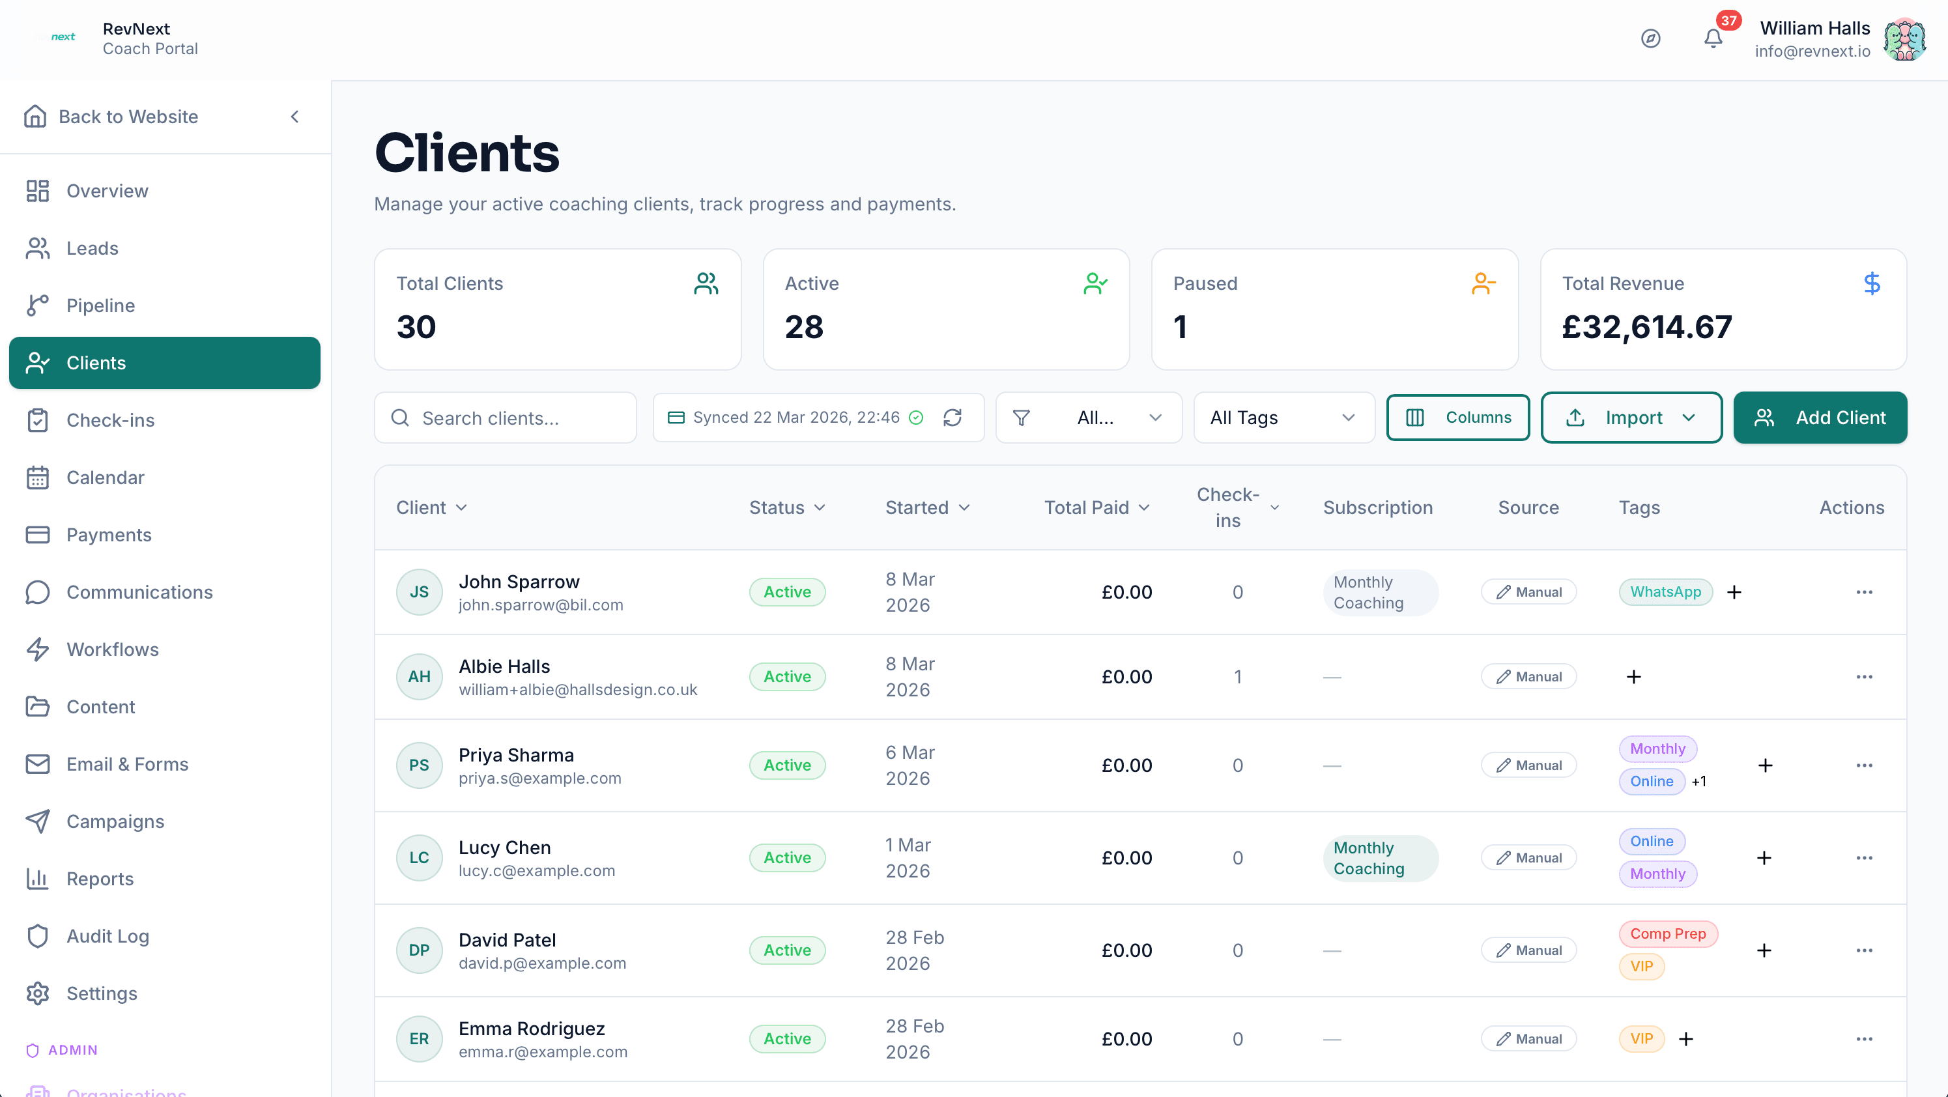Screen dimensions: 1948x1097
Task: Click the sync status check toggle
Action: point(916,418)
